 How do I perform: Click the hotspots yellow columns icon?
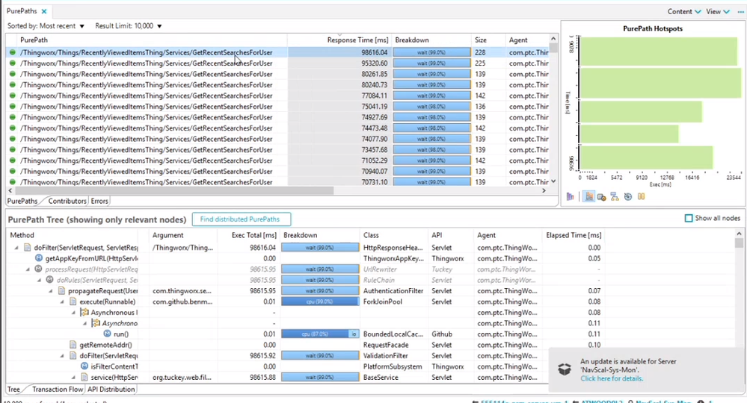[x=642, y=197]
